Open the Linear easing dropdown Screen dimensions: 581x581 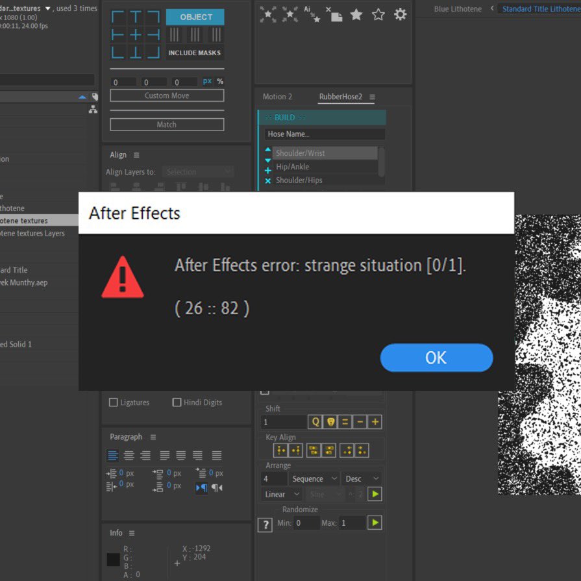[x=282, y=494]
